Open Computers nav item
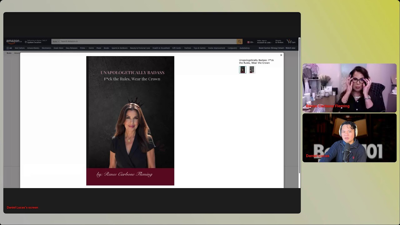Screen dimensions: 400x225 click(232, 48)
